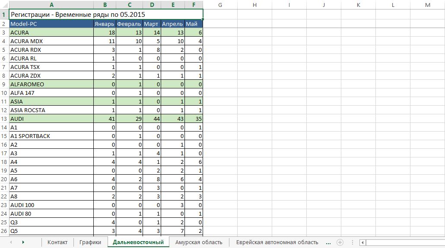Select the 'A1 SPORTBACK' cell
Screen dimensions: 445x248
[x=51, y=136]
